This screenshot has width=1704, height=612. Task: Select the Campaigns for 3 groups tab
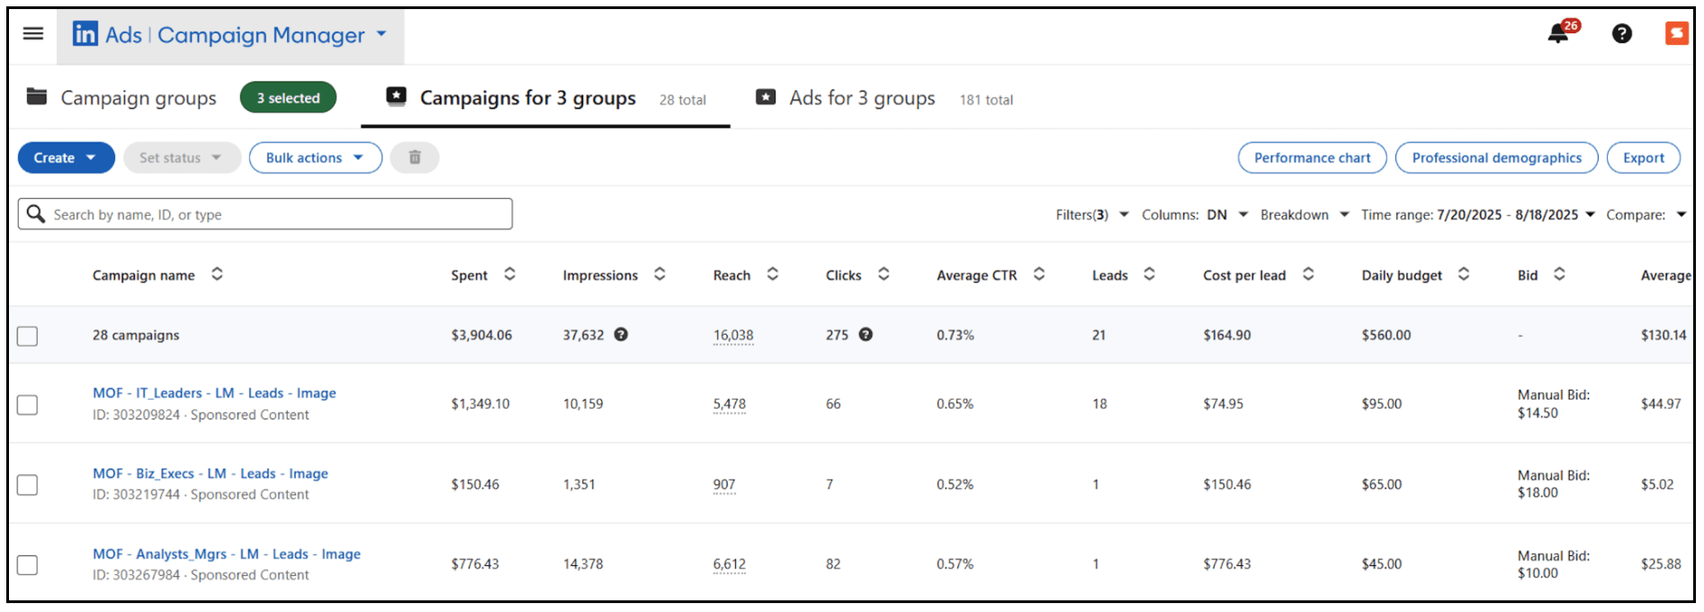545,97
